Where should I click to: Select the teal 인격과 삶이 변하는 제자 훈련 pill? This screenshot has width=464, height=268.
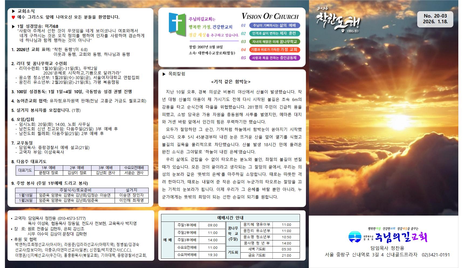(x=274, y=33)
